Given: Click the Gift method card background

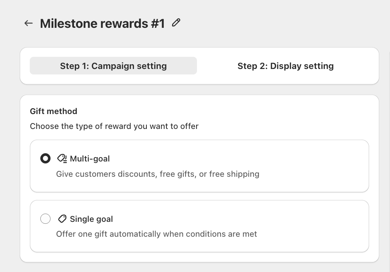Looking at the screenshot, I should pyautogui.click(x=274, y=117).
